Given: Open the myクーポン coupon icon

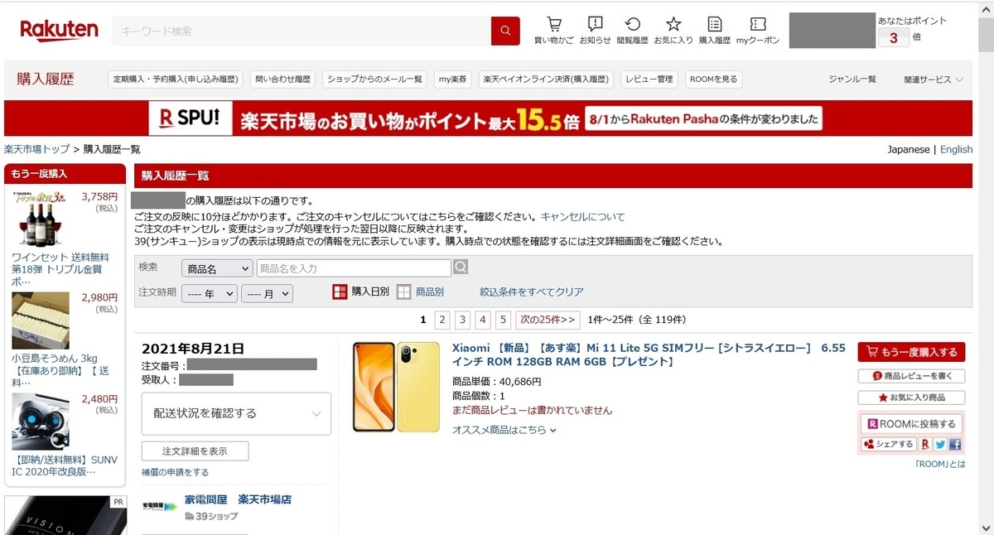Looking at the screenshot, I should pos(758,31).
